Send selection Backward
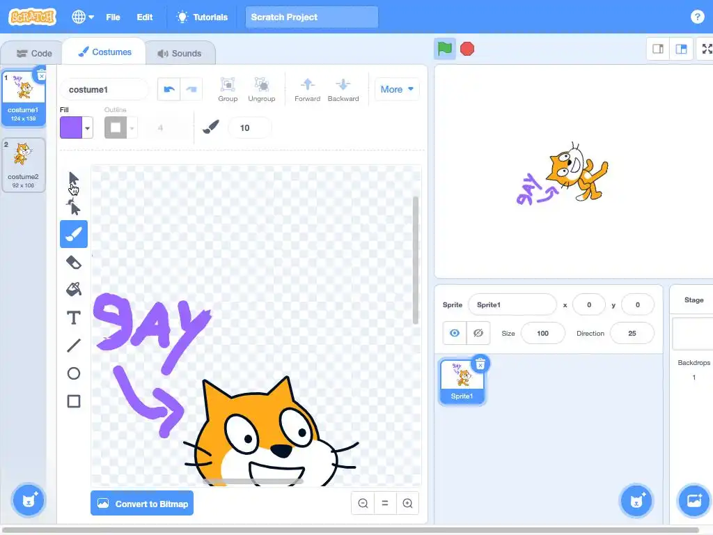The image size is (713, 535). (343, 89)
